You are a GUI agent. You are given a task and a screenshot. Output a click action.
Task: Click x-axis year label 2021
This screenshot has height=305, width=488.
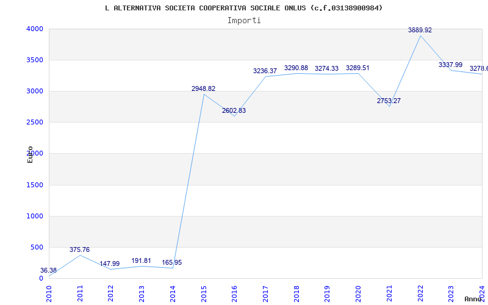pyautogui.click(x=389, y=293)
